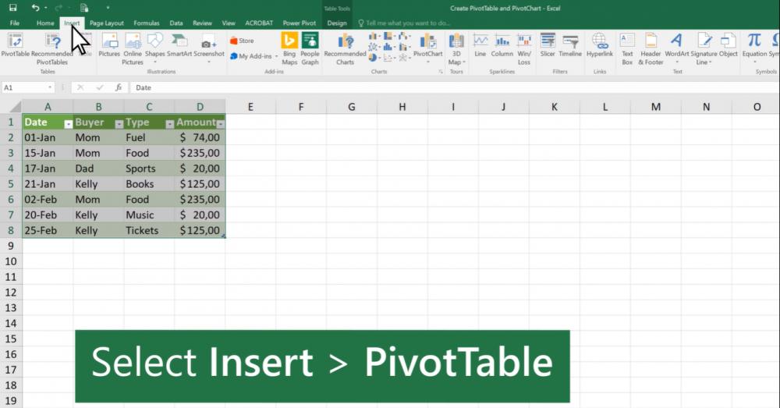
Task: Select the cell containing 01-Jan
Action: [x=48, y=137]
